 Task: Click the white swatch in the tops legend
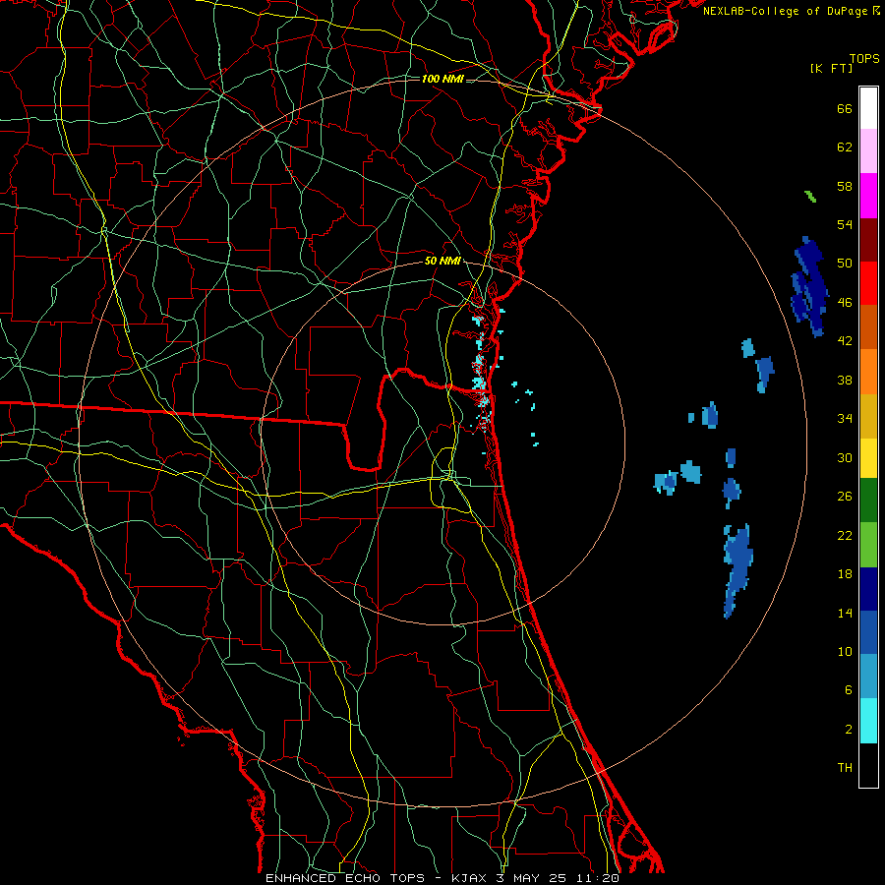[x=868, y=108]
